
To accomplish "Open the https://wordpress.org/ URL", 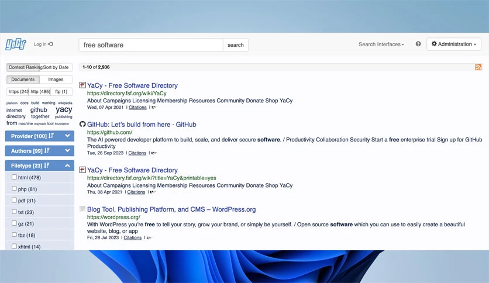I will (113, 217).
